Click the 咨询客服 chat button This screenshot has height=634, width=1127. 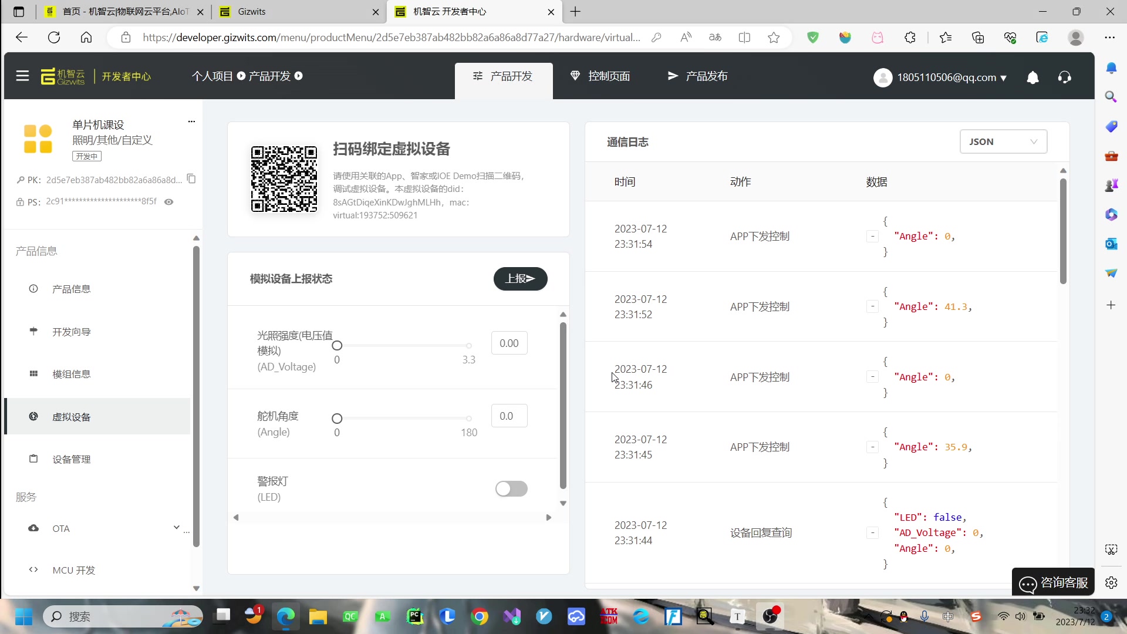coord(1054,582)
